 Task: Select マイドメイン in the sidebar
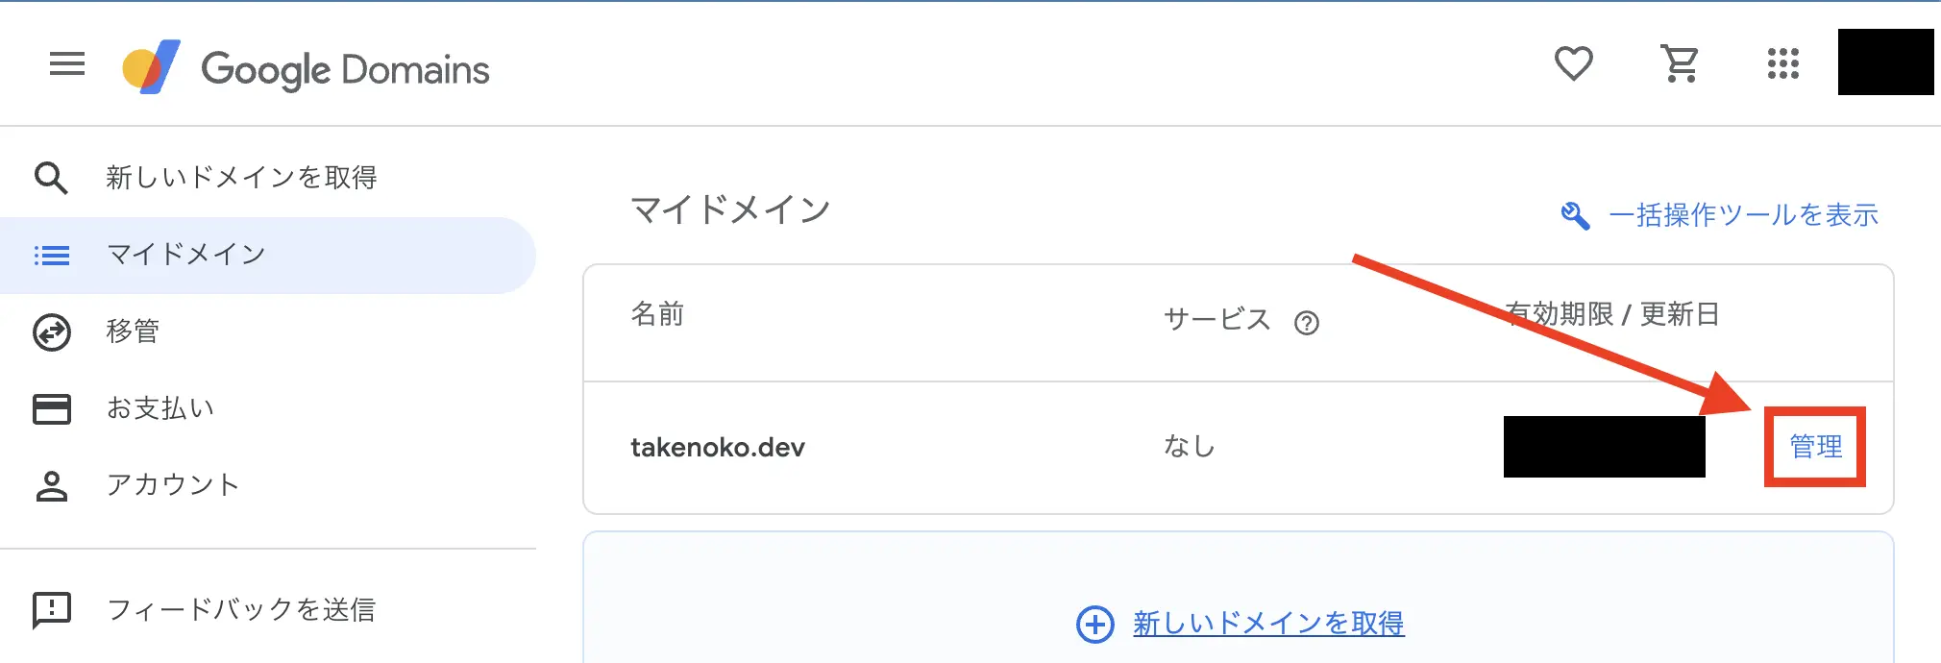click(188, 255)
